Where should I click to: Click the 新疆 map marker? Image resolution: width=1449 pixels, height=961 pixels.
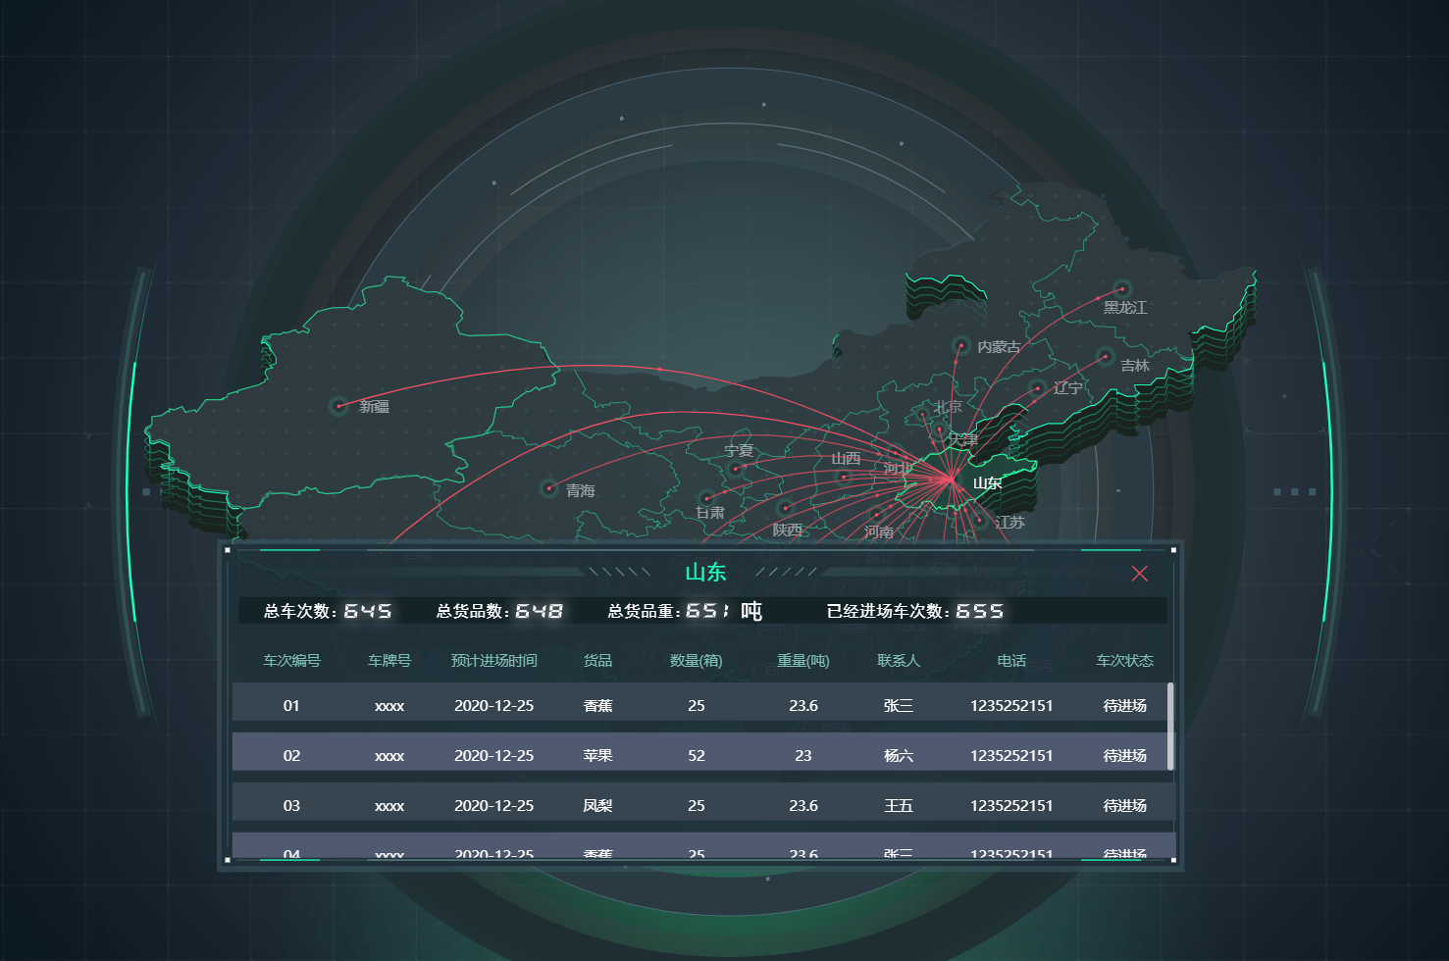[338, 405]
